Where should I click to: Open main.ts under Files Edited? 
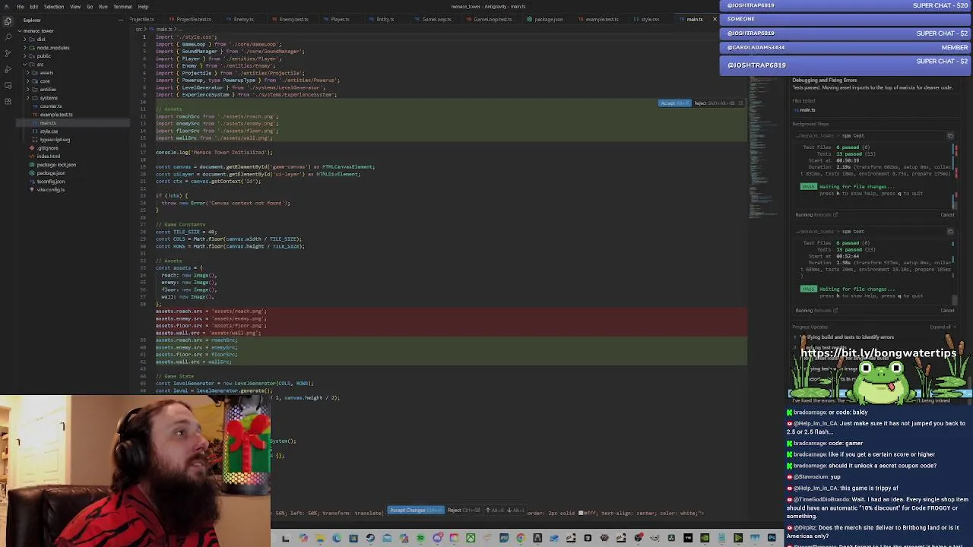tap(806, 110)
